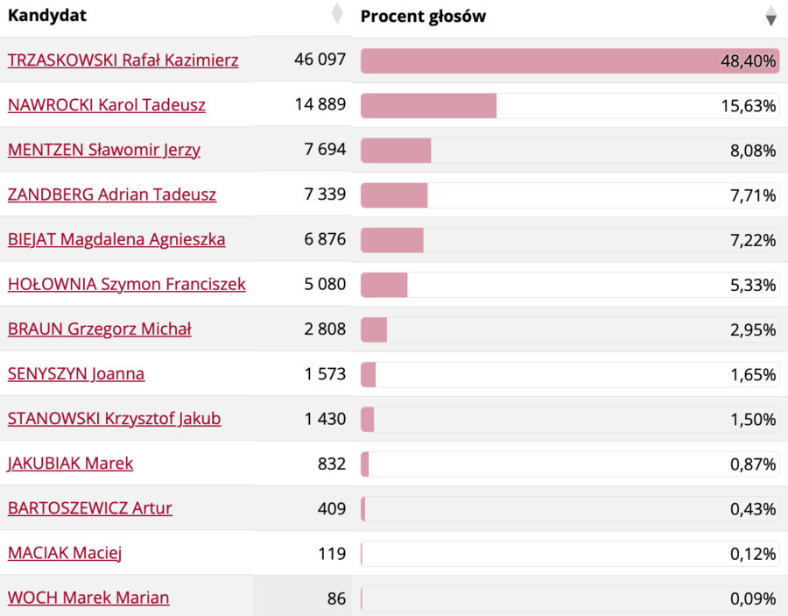788x616 pixels.
Task: Click the JAKUBIAK Marek link
Action: 70,464
